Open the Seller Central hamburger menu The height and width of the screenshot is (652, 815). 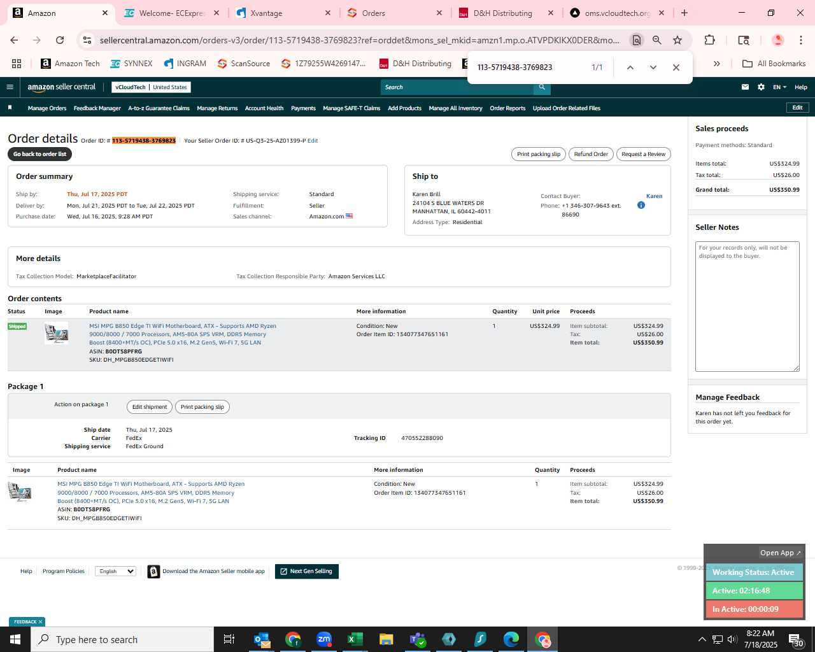tap(10, 87)
